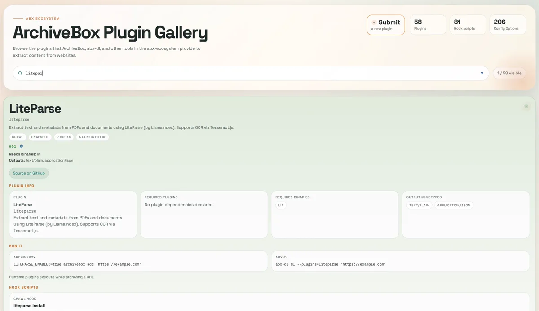The width and height of the screenshot is (539, 311).
Task: Click the LIT chip under Required Binaries
Action: point(281,206)
